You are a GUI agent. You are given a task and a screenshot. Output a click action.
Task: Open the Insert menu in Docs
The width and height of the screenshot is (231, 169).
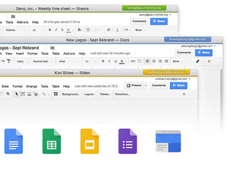[x=20, y=53]
